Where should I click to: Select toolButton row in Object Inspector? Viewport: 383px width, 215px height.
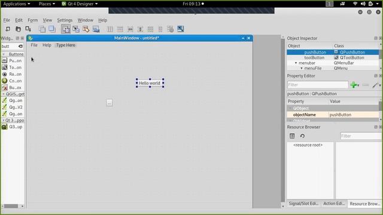point(333,57)
